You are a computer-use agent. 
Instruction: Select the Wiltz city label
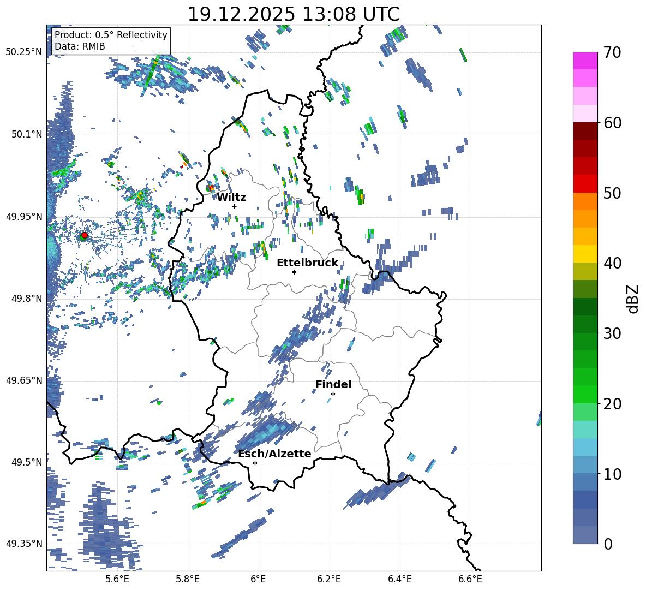click(231, 197)
